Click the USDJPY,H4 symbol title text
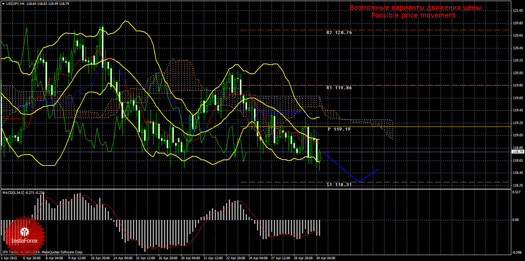The image size is (525, 261). pyautogui.click(x=12, y=4)
